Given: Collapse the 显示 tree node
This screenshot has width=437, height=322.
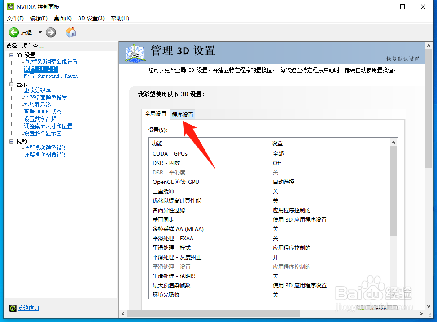Looking at the screenshot, I should [x=11, y=84].
